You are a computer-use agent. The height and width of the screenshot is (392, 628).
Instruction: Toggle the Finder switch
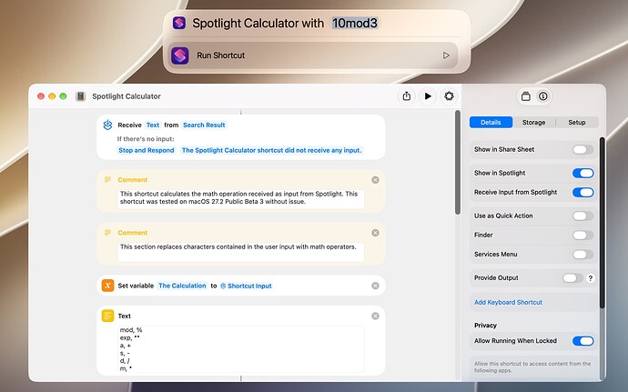(582, 235)
